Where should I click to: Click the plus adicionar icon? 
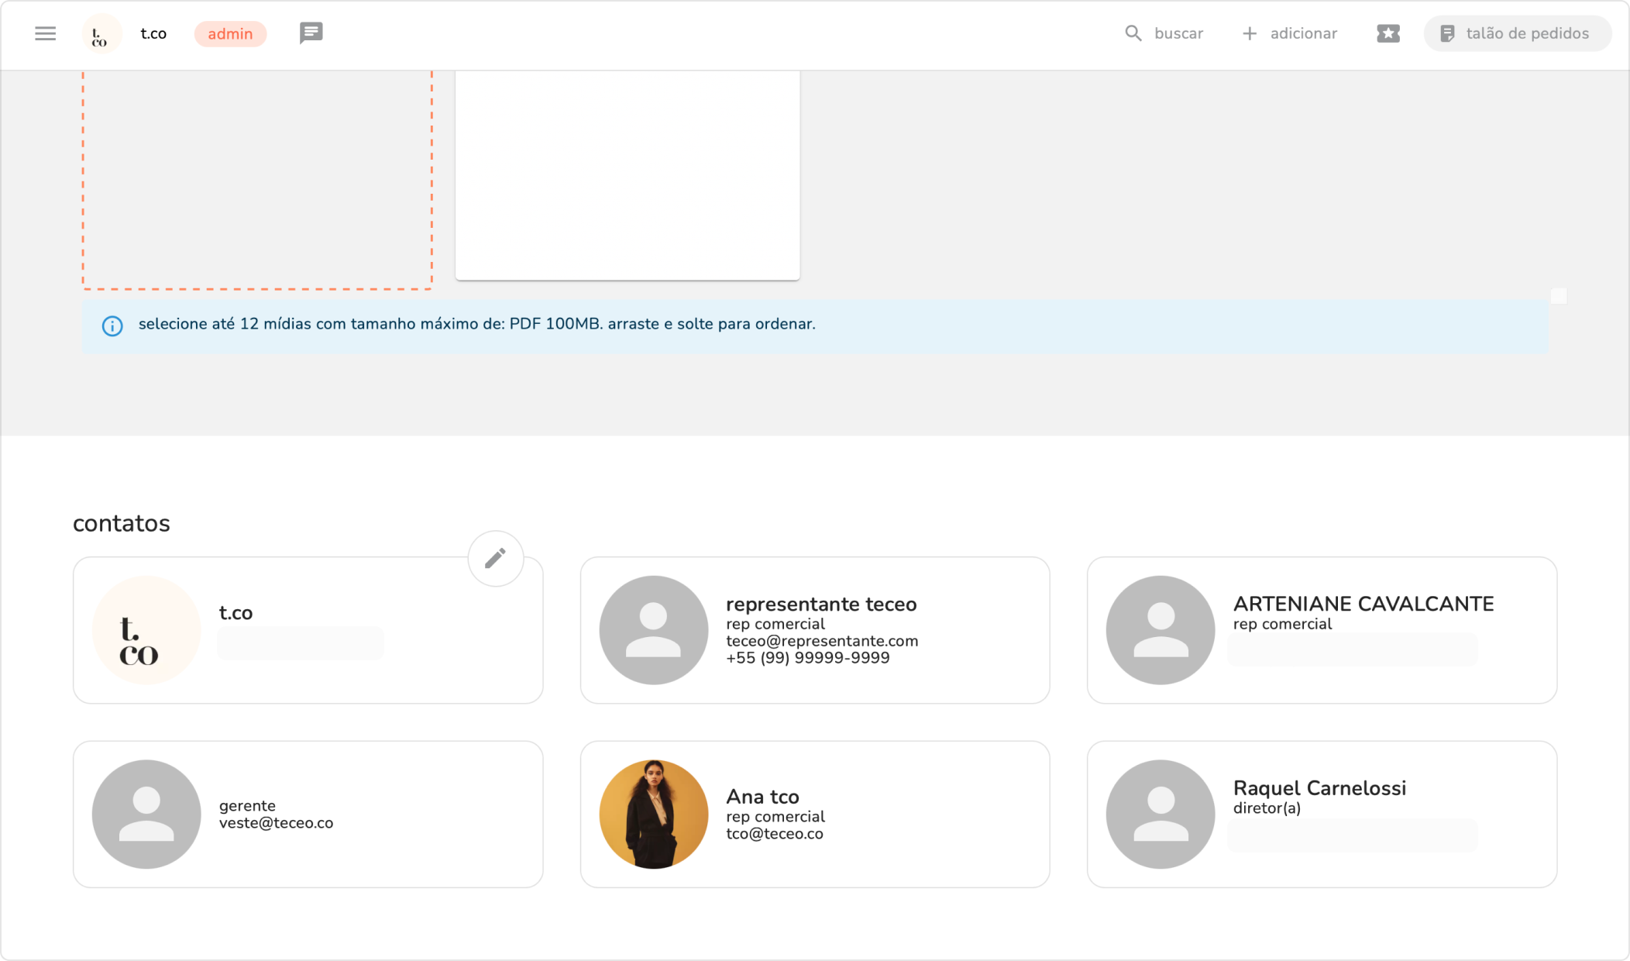1249,33
